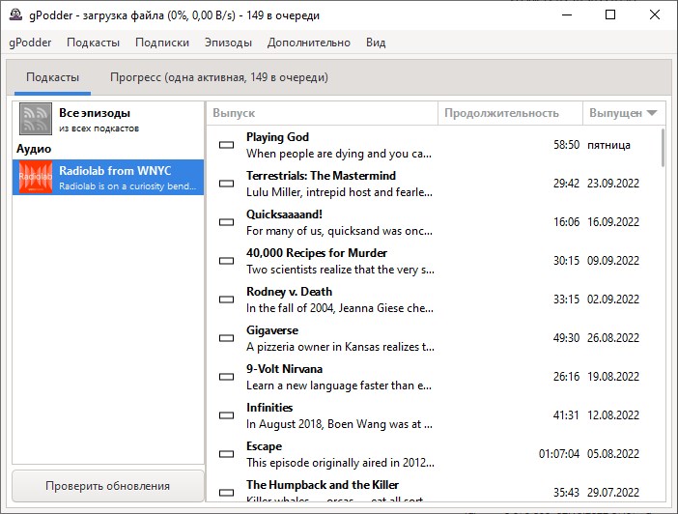Click the Radiolab podcast cover icon
Screen dimensions: 678x514
pyautogui.click(x=36, y=178)
